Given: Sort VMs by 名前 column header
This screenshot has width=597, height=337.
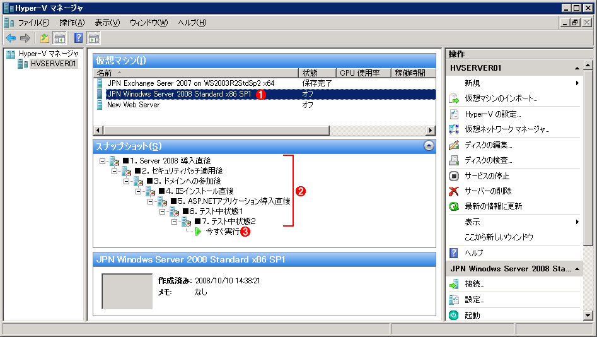Looking at the screenshot, I should 195,73.
